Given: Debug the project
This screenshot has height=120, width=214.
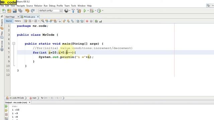Looking at the screenshot, I should pyautogui.click(x=92, y=11).
